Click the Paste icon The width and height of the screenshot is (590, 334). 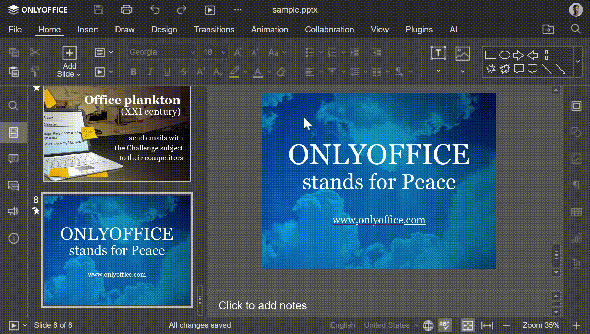coord(14,72)
